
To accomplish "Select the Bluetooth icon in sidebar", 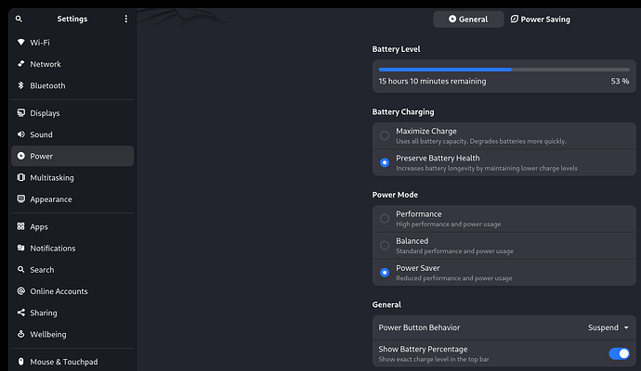I will coord(20,85).
